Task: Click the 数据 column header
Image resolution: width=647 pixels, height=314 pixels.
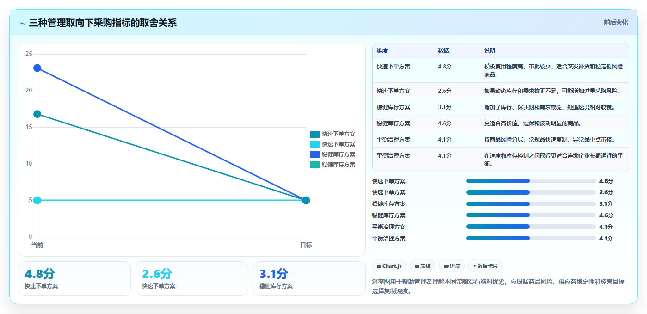Action: coord(444,51)
